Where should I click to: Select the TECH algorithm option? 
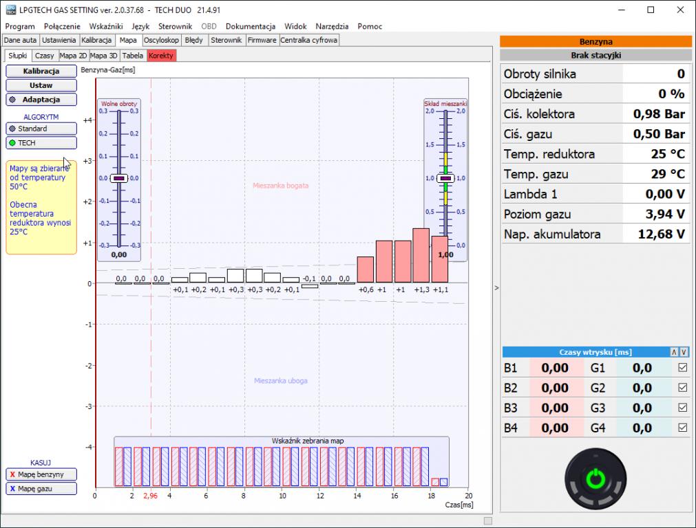coord(41,143)
